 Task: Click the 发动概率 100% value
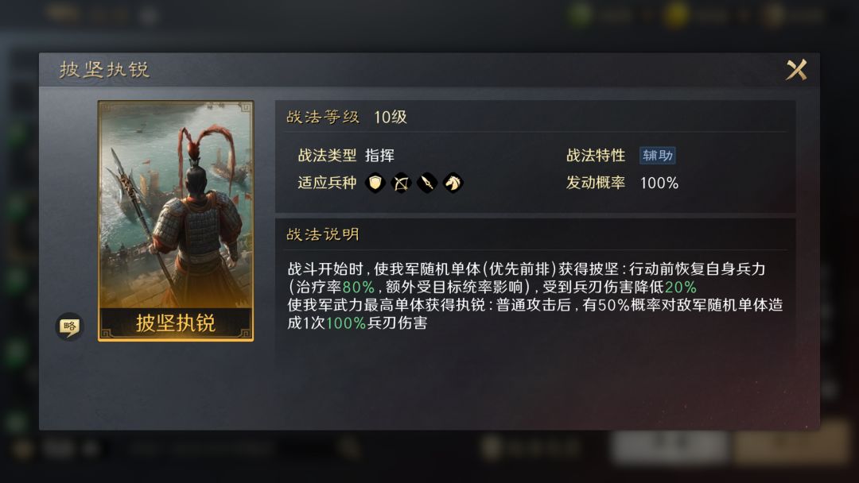coord(659,183)
